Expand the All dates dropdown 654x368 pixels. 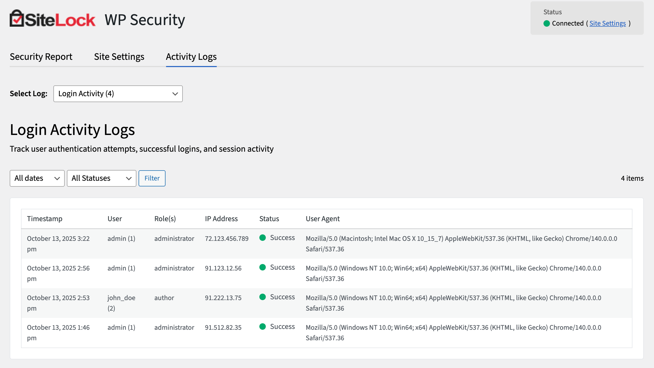37,178
